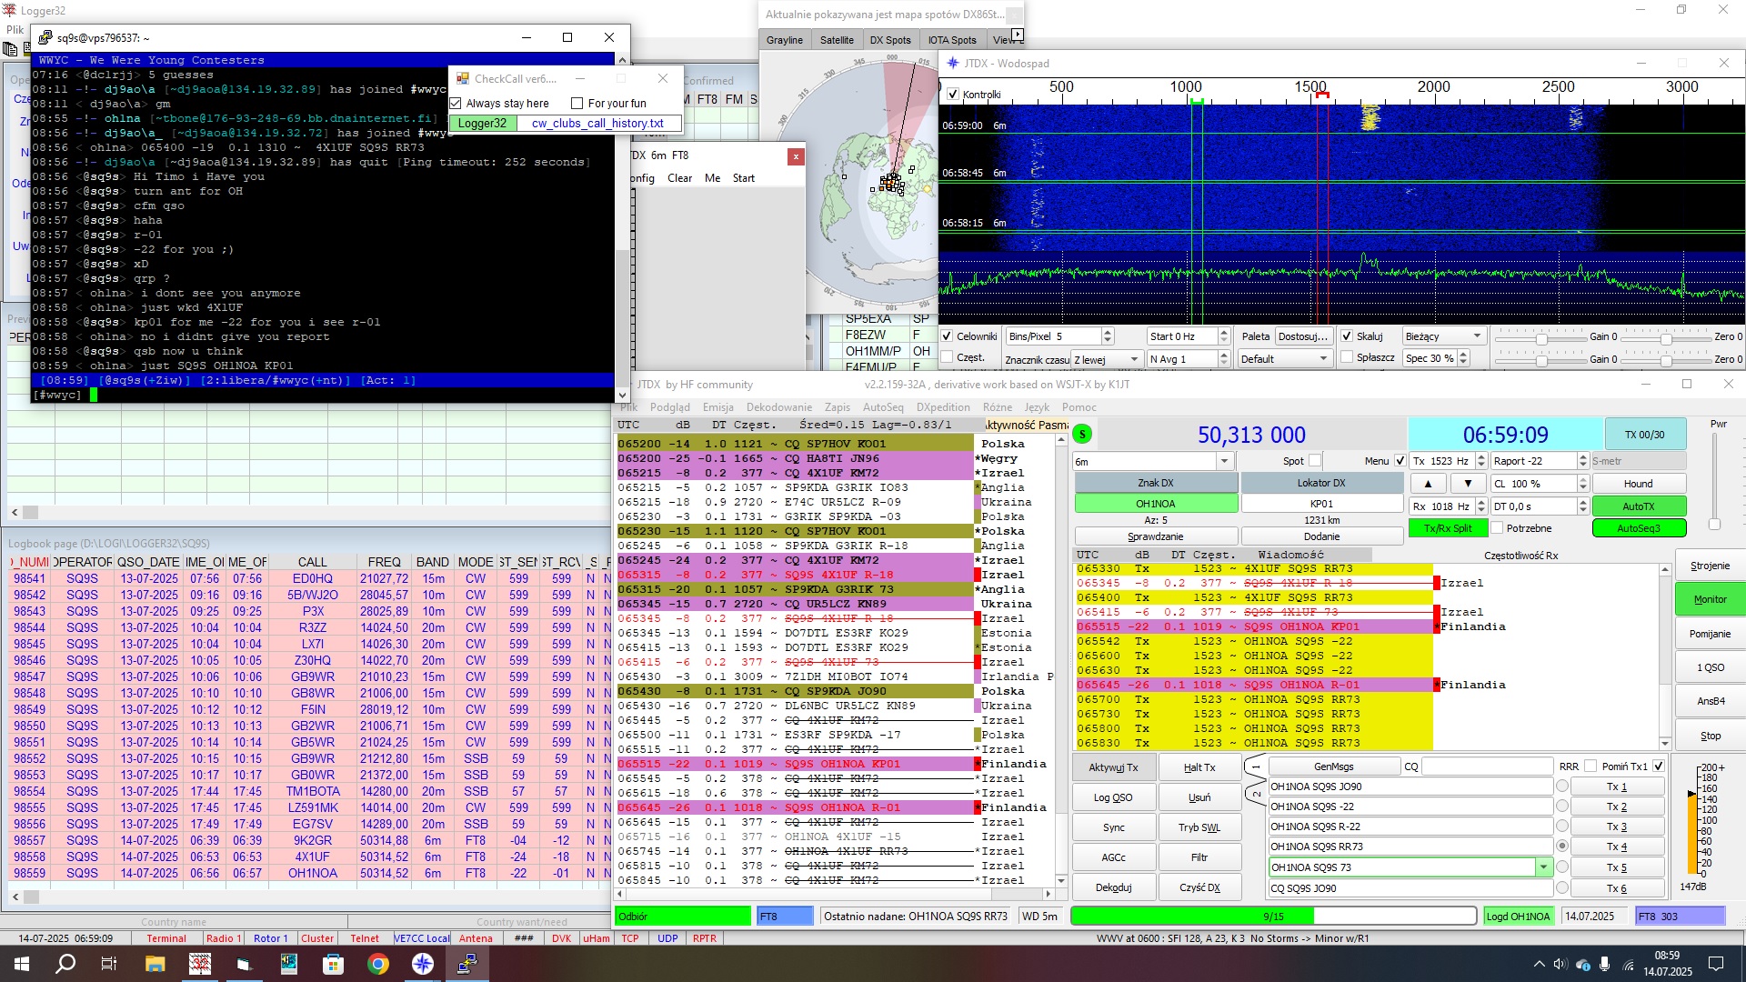Open Google Chrome from the taskbar
The image size is (1746, 982).
tap(378, 964)
